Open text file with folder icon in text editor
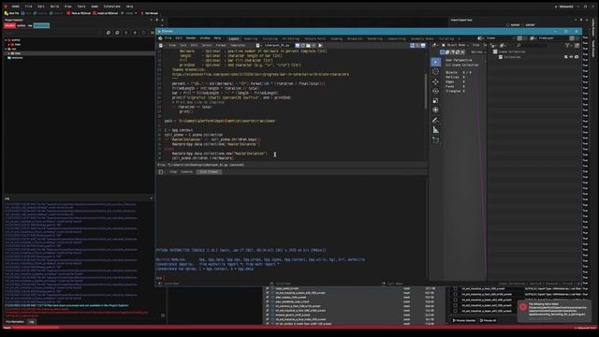 (308, 46)
